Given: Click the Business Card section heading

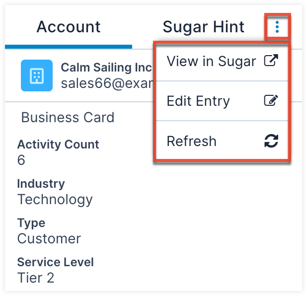Looking at the screenshot, I should 68,118.
